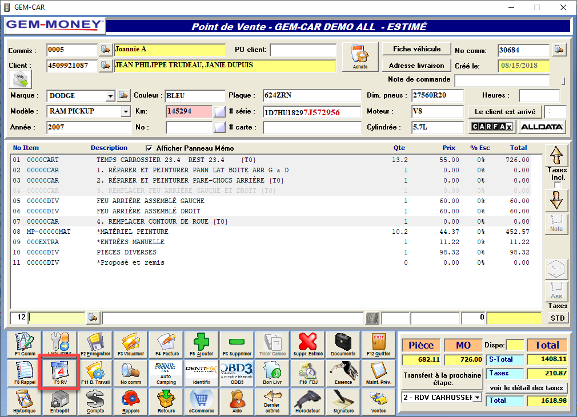Image resolution: width=577 pixels, height=417 pixels.
Task: Open the F1 Comm order tool
Action: (x=25, y=345)
